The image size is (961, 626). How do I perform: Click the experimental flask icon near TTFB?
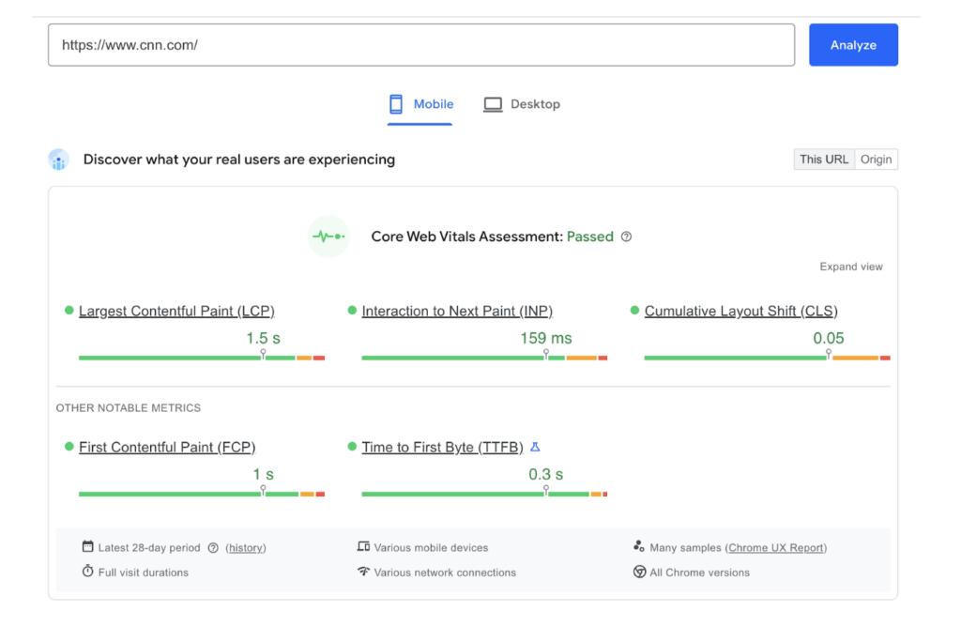coord(535,447)
